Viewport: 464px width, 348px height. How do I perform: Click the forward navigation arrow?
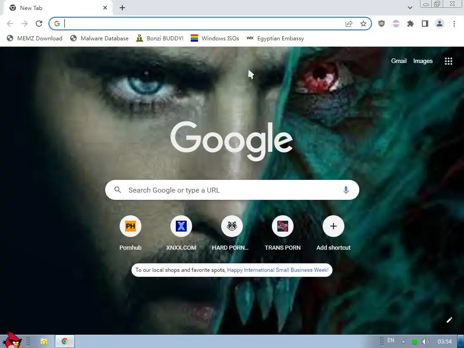pyautogui.click(x=24, y=24)
